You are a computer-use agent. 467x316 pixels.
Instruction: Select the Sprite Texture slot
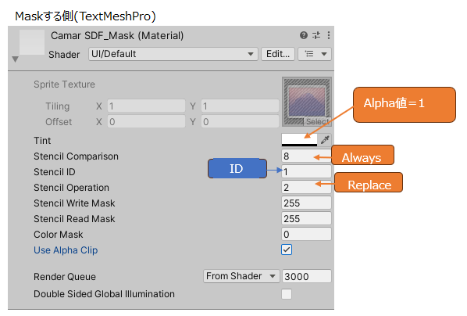[307, 102]
